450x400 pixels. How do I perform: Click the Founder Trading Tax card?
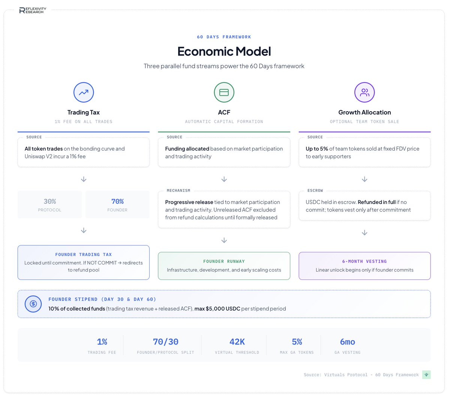[84, 263]
